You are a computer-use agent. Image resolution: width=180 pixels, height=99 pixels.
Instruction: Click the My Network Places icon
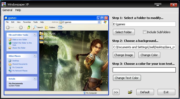(10, 71)
